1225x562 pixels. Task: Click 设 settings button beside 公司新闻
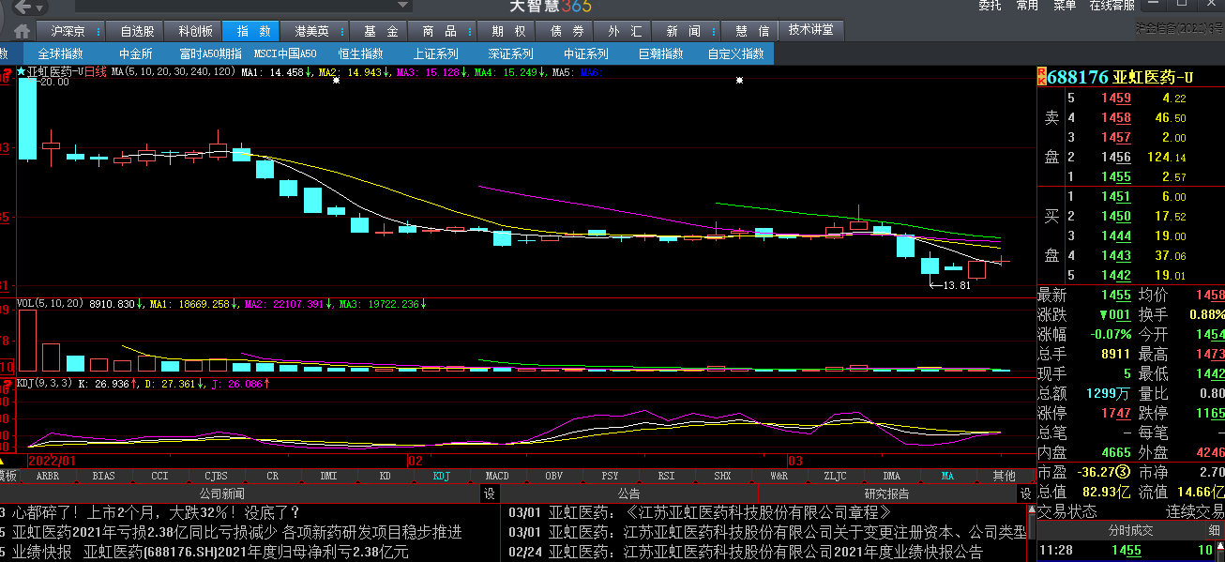click(490, 494)
